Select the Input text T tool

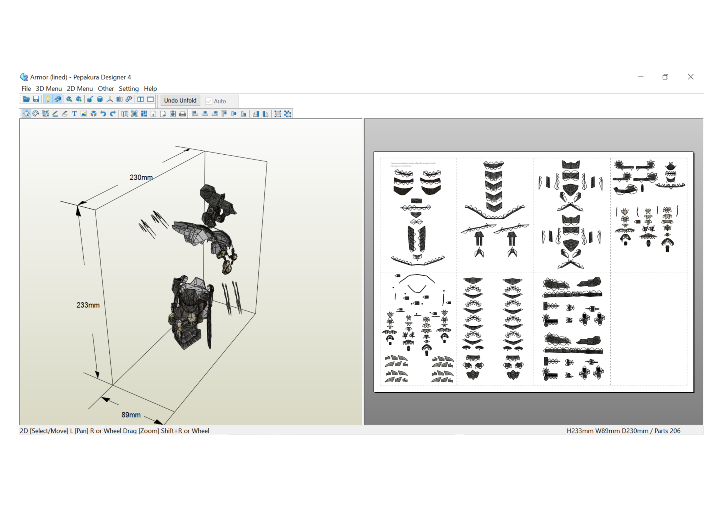[74, 114]
